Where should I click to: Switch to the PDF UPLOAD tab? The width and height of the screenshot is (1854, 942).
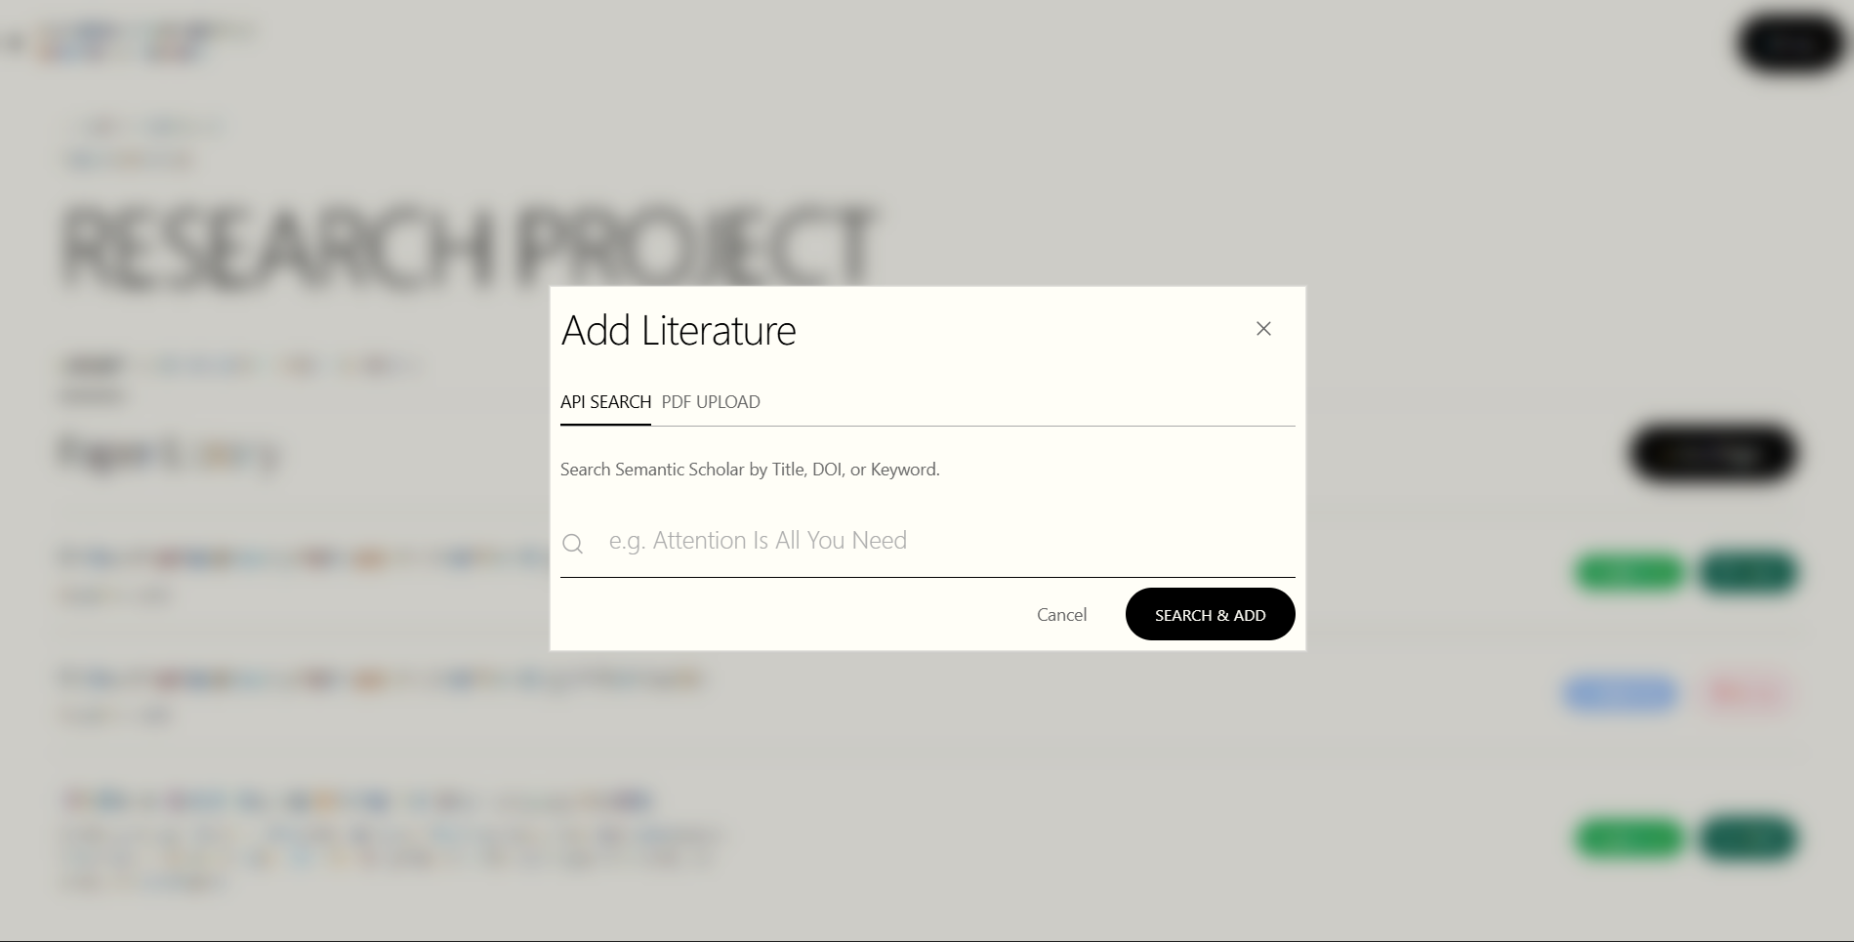(x=711, y=402)
